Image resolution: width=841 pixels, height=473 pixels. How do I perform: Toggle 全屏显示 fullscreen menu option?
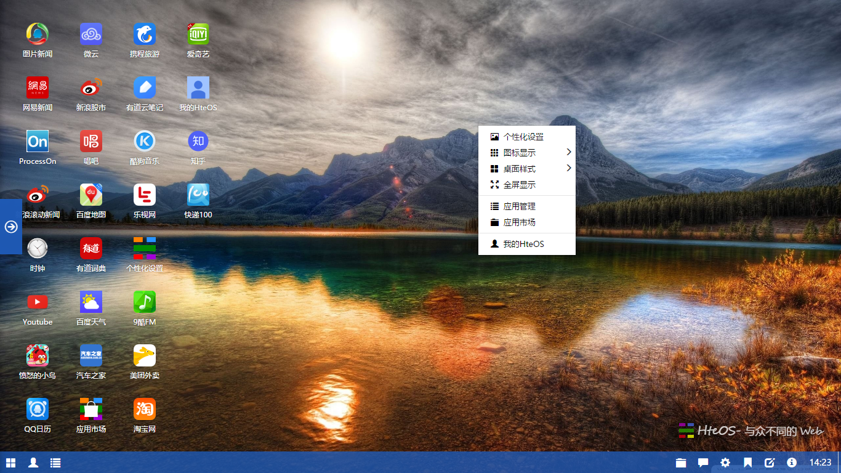point(519,185)
